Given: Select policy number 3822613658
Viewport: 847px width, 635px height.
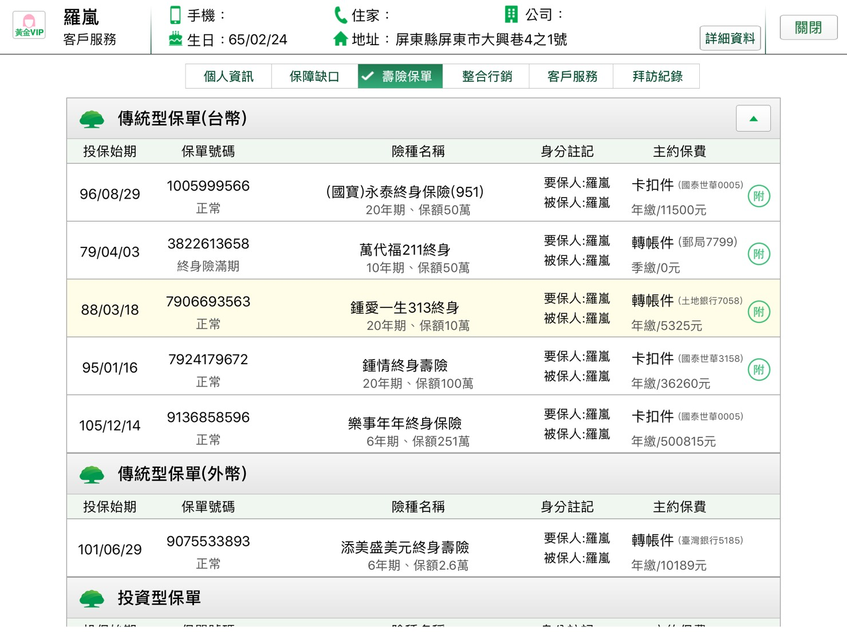Looking at the screenshot, I should click(x=208, y=244).
